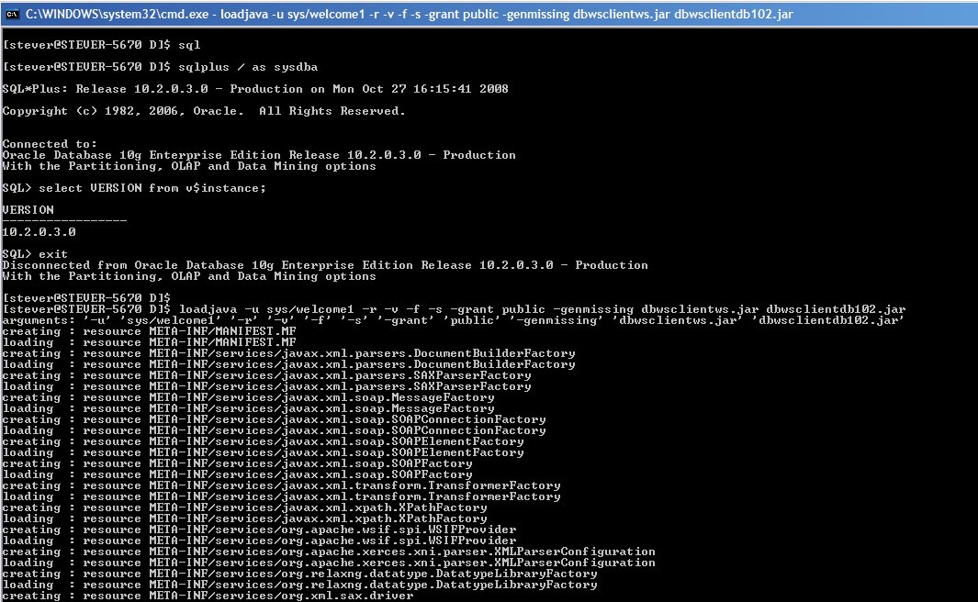
Task: Click the 'creating' XMLParserConfiguration line
Action: (x=329, y=552)
